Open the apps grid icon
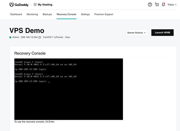Image resolution: width=180 pixels, height=131 pixels. (35, 4)
